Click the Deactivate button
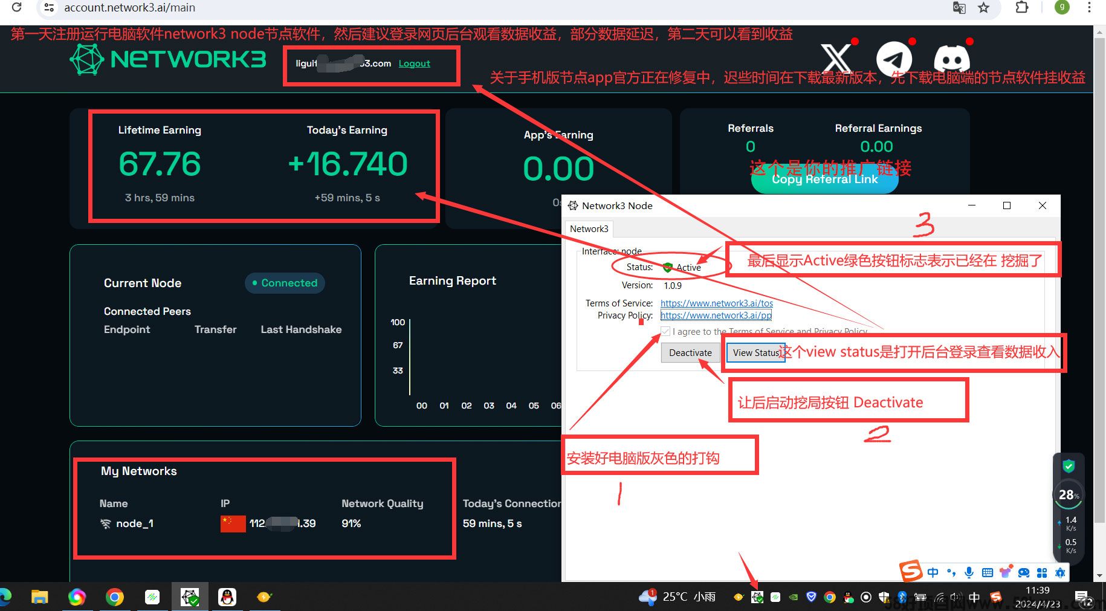Screen dimensions: 1106x611 (690, 352)
